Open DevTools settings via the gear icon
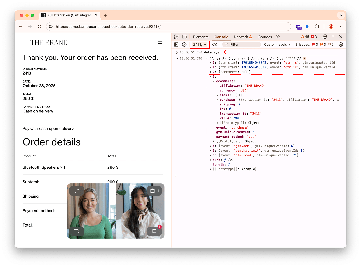 click(325, 37)
